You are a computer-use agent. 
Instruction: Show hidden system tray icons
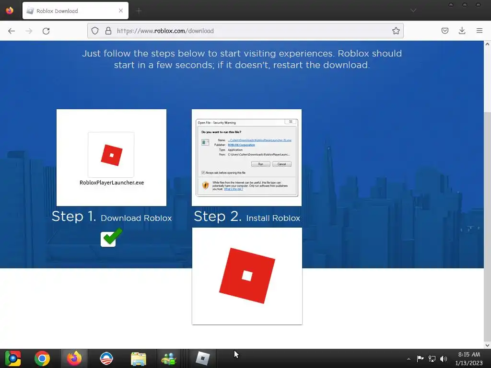coord(409,359)
